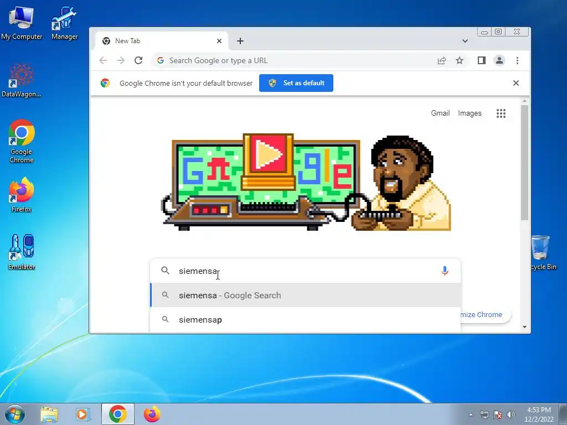The width and height of the screenshot is (567, 425).
Task: Open Google Chrome desktop shortcut
Action: point(22,141)
